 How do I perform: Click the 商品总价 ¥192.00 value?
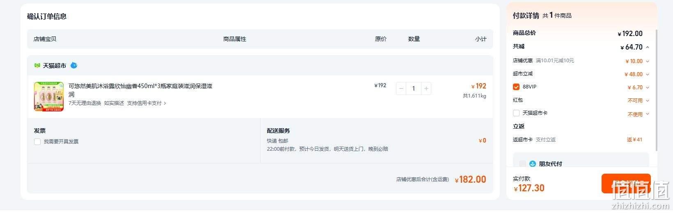(630, 34)
